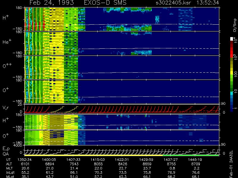Screen dimensions: 238x178
Task: Click UT value '1407:33'
Action: tap(73, 160)
